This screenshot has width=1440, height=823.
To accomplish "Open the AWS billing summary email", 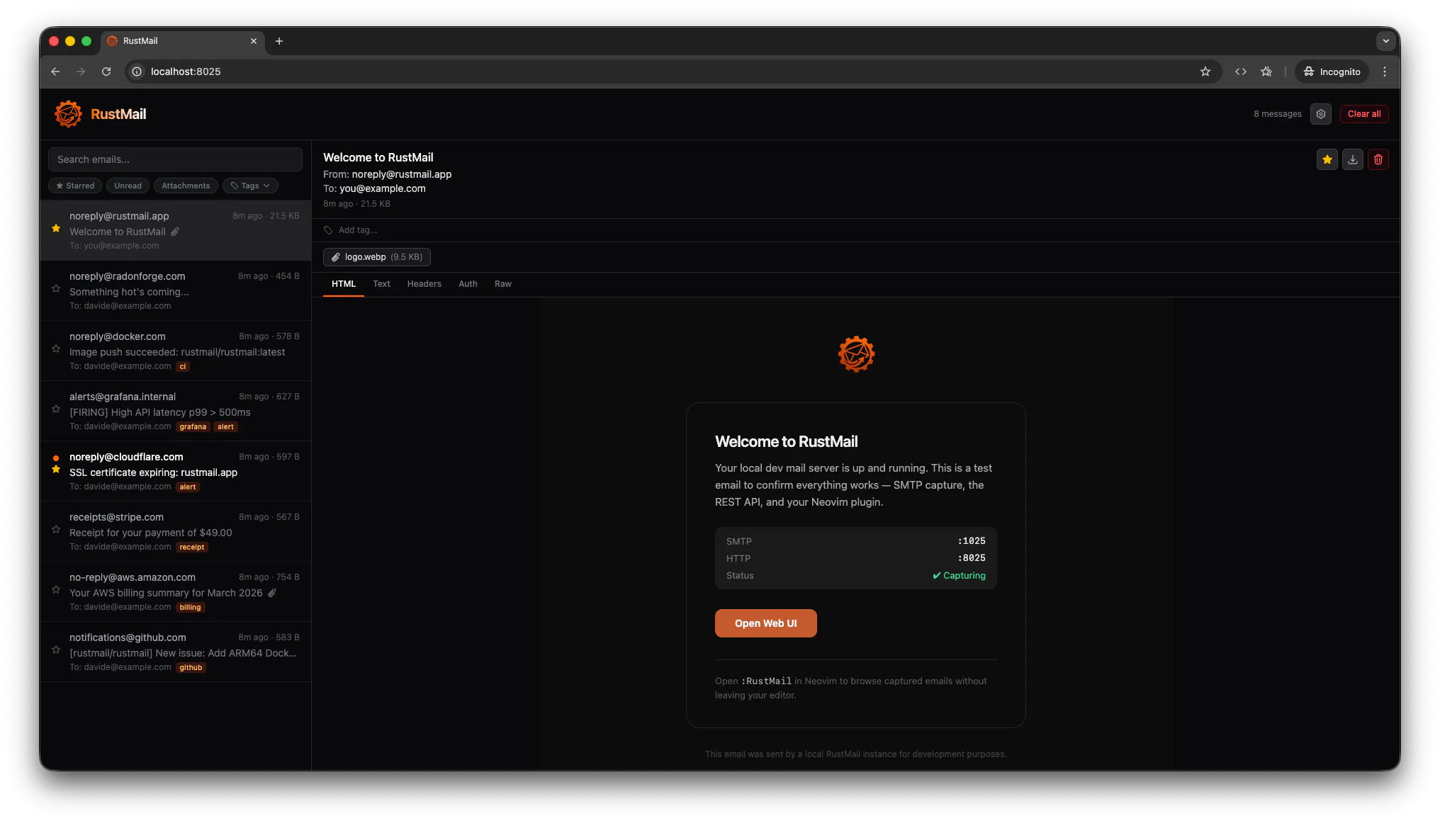I will 176,591.
